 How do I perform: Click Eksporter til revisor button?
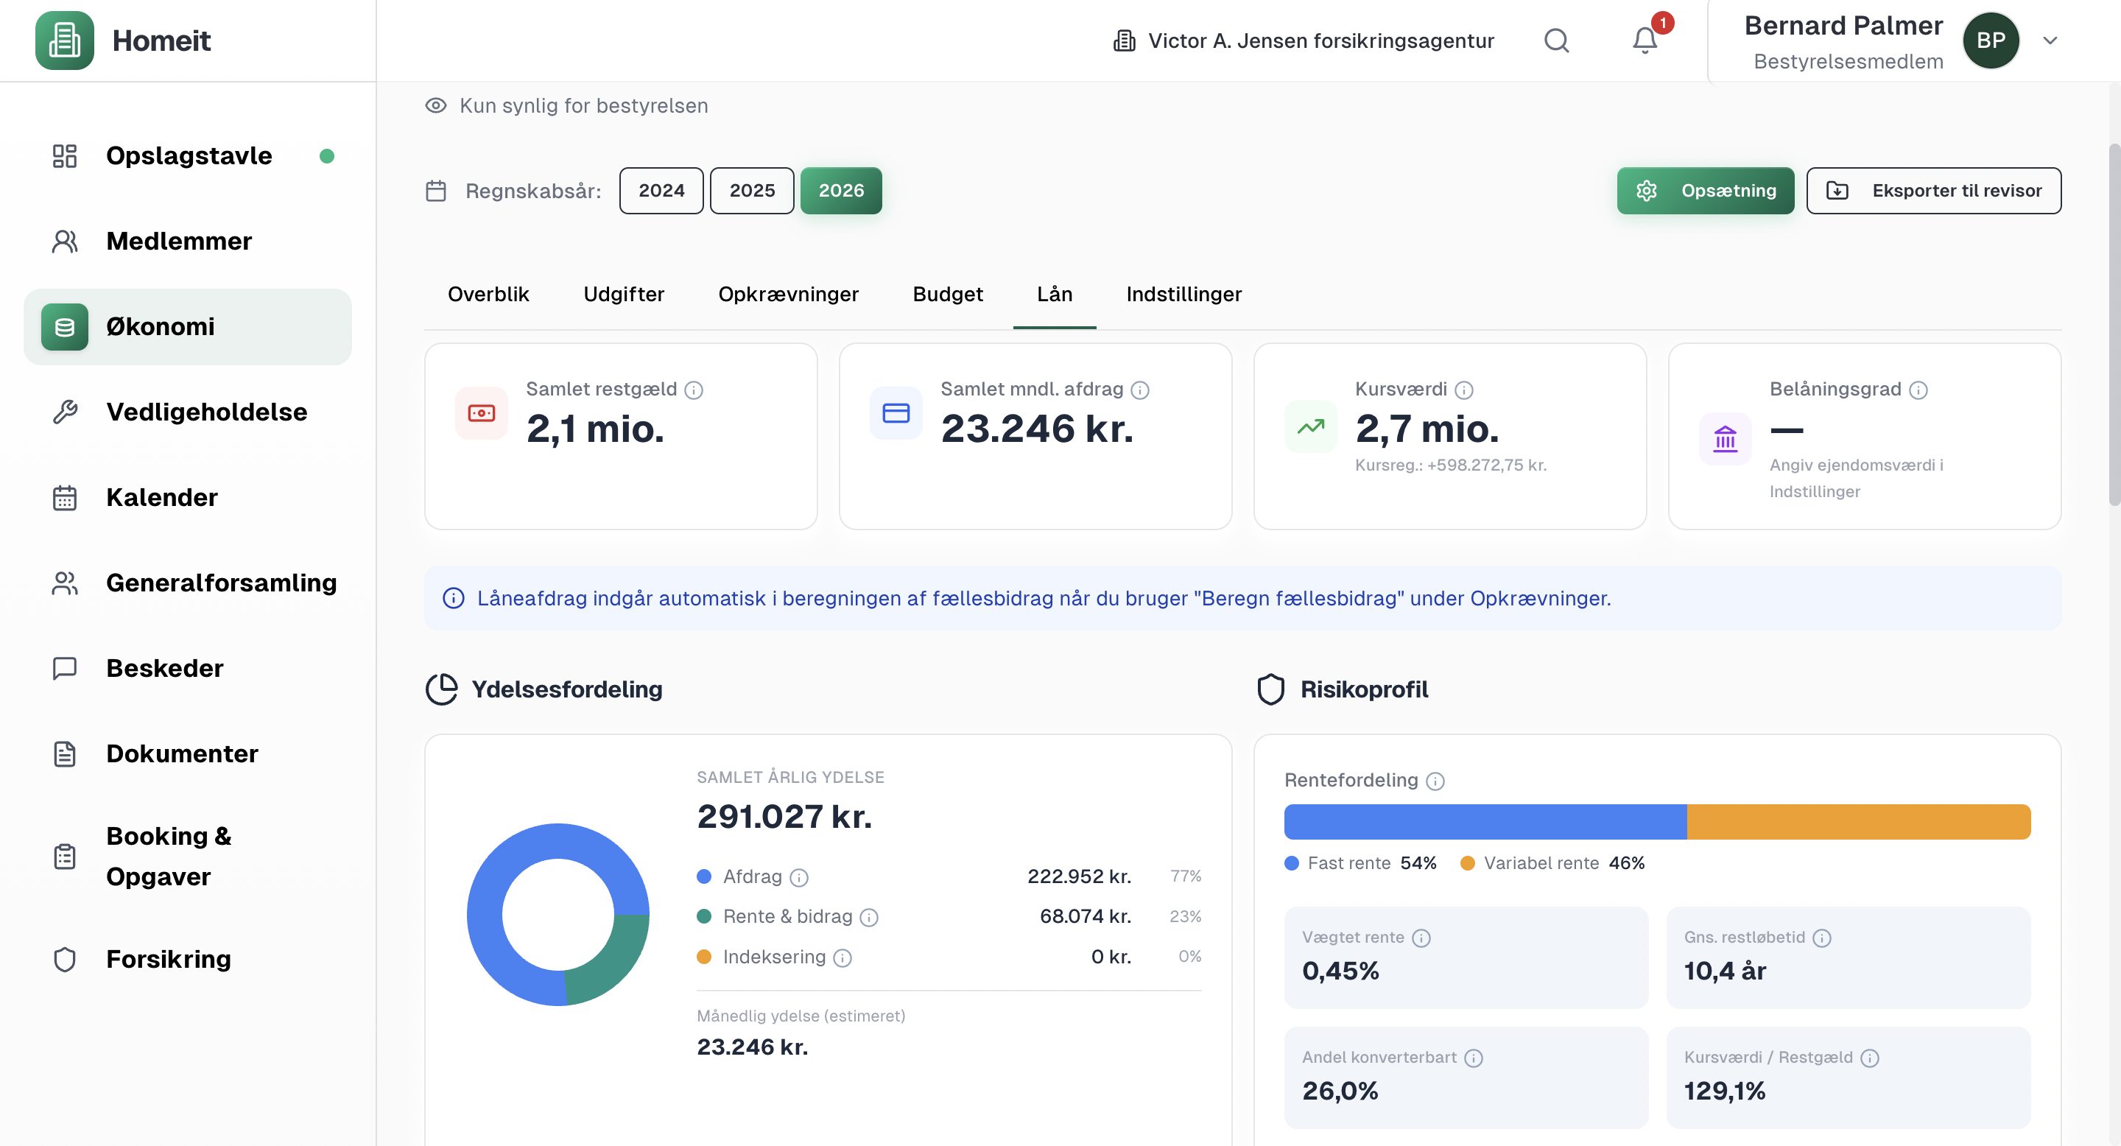[1933, 190]
